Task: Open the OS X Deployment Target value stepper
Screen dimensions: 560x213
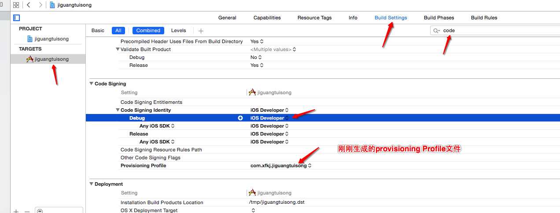Action: point(253,210)
